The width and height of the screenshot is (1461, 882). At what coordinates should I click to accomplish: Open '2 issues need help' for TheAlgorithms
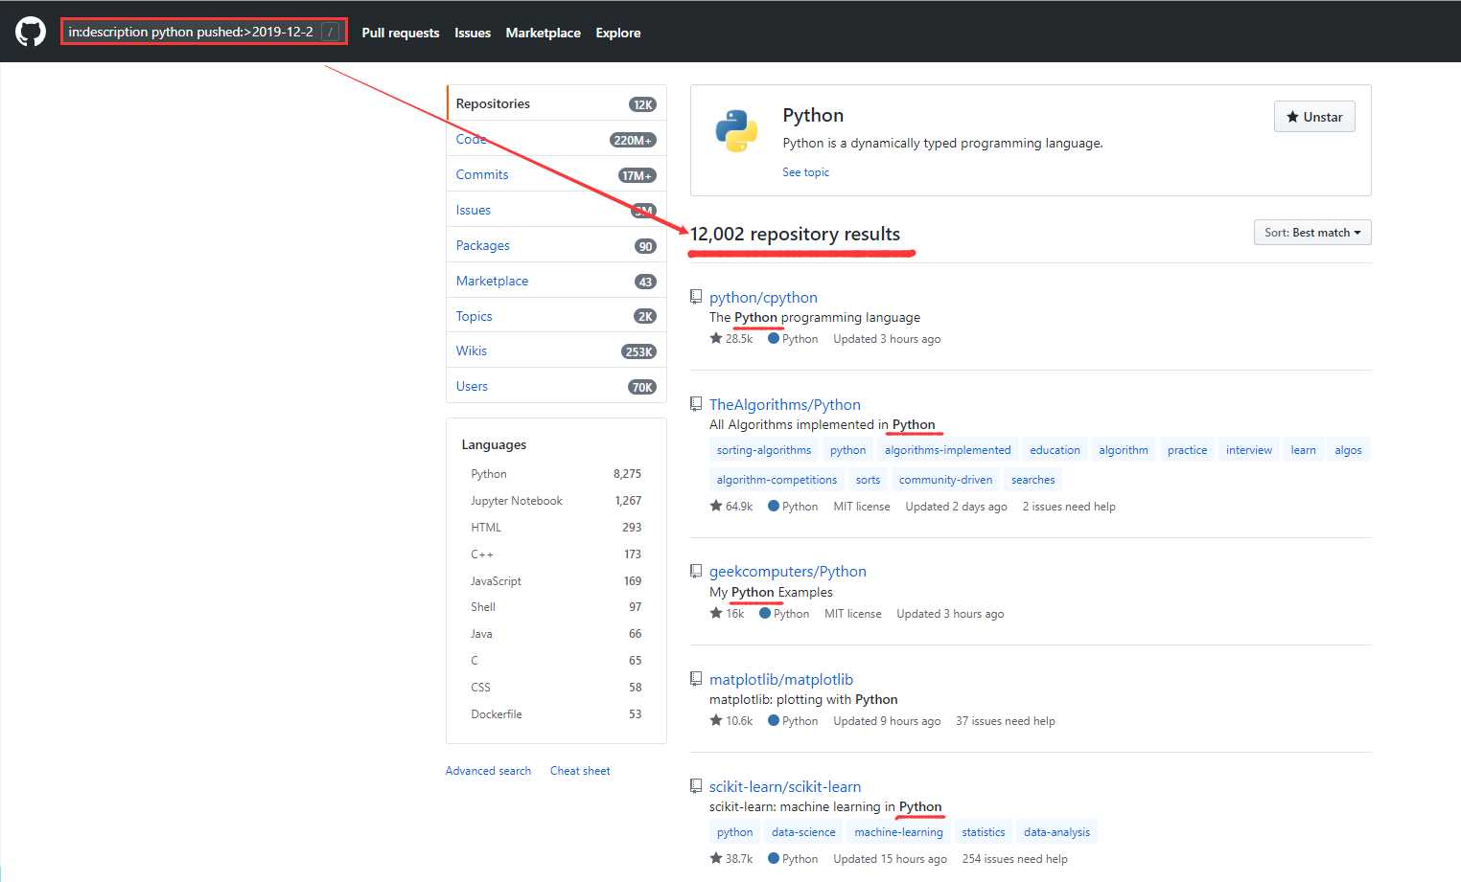coord(1069,507)
